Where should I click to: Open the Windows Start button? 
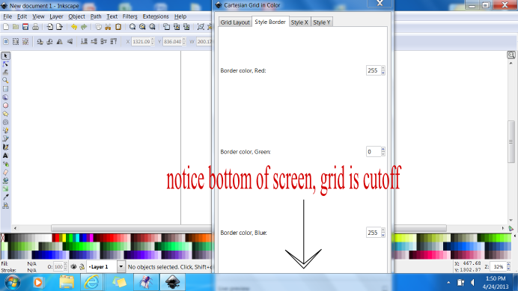(13, 283)
